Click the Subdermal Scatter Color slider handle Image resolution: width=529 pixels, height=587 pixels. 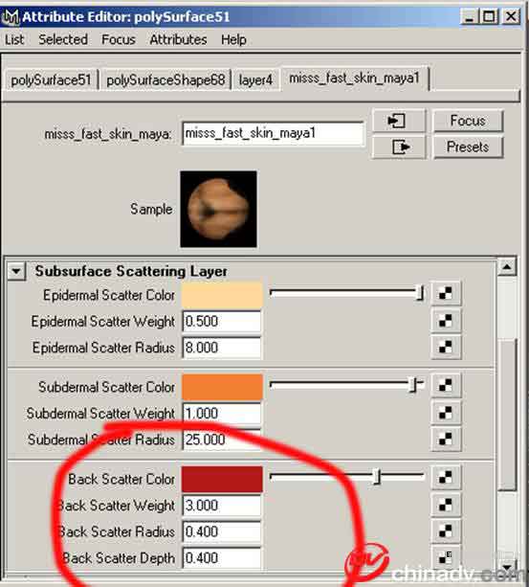click(413, 384)
